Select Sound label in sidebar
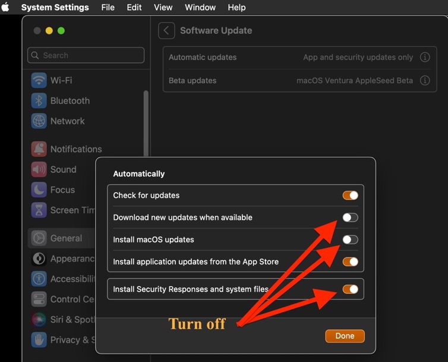The height and width of the screenshot is (362, 448). click(x=64, y=169)
